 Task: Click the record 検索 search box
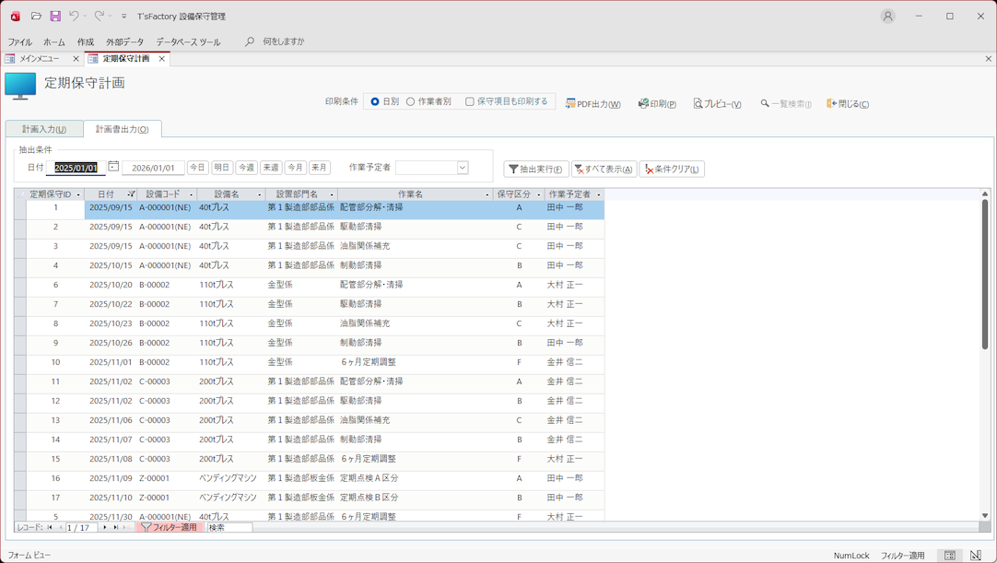[229, 528]
